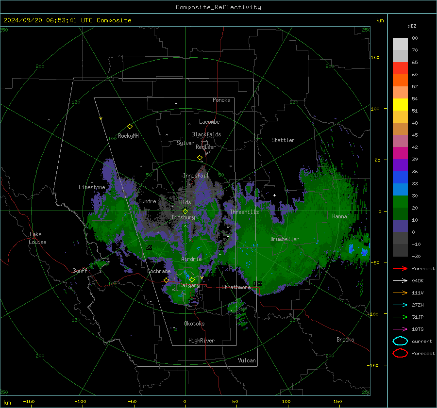The width and height of the screenshot is (437, 408).
Task: Click the green 31JP arrow legend icon
Action: (x=400, y=317)
